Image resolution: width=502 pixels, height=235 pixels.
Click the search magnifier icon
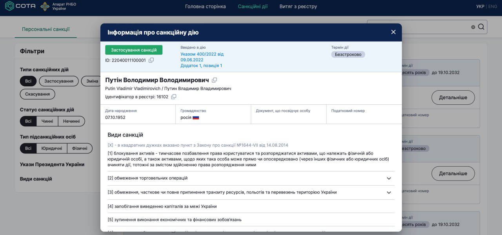pos(481,27)
